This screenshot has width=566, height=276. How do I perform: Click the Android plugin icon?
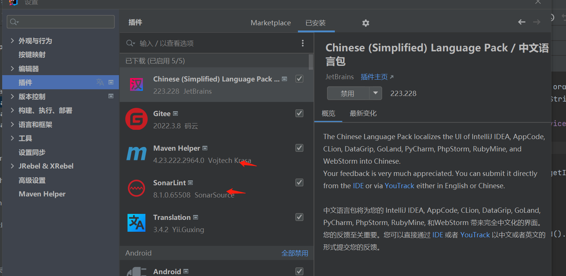pos(136,272)
